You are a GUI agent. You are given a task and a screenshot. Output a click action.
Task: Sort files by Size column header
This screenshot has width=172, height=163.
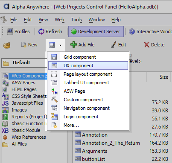(164, 77)
